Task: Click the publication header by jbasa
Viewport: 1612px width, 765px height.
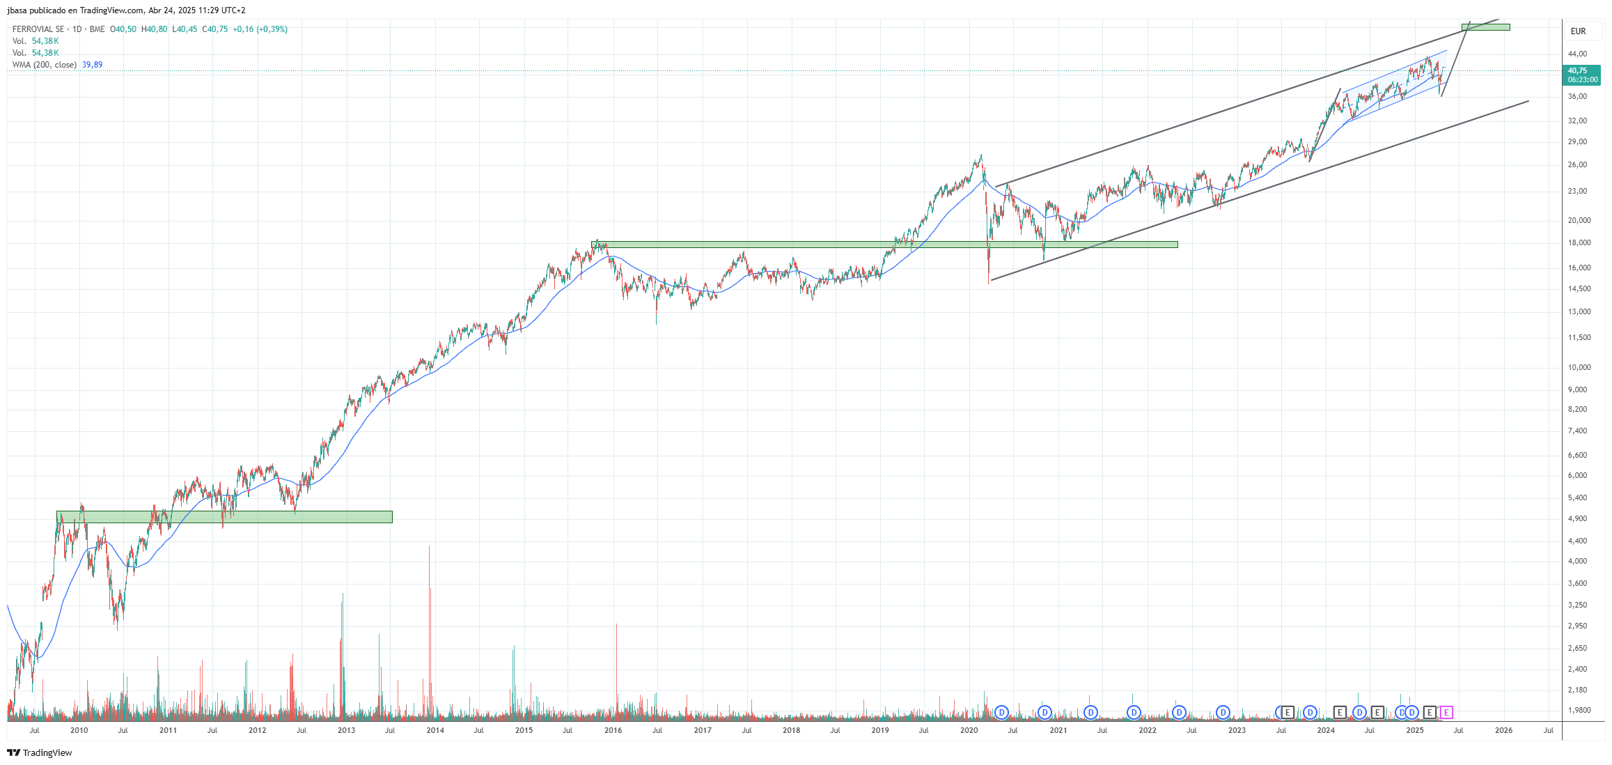Action: [126, 10]
